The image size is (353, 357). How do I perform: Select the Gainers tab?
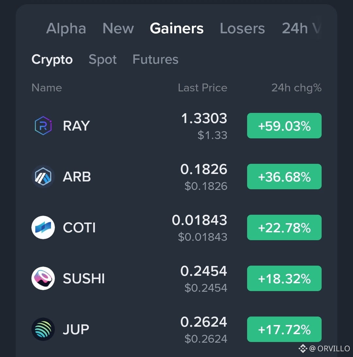(177, 28)
